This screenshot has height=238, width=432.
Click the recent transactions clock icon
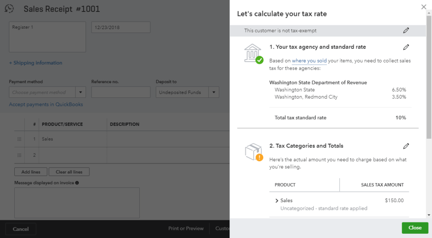pyautogui.click(x=9, y=9)
